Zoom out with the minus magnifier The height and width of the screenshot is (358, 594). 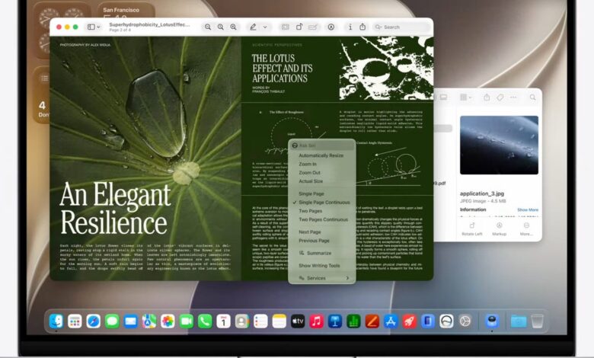(x=208, y=27)
